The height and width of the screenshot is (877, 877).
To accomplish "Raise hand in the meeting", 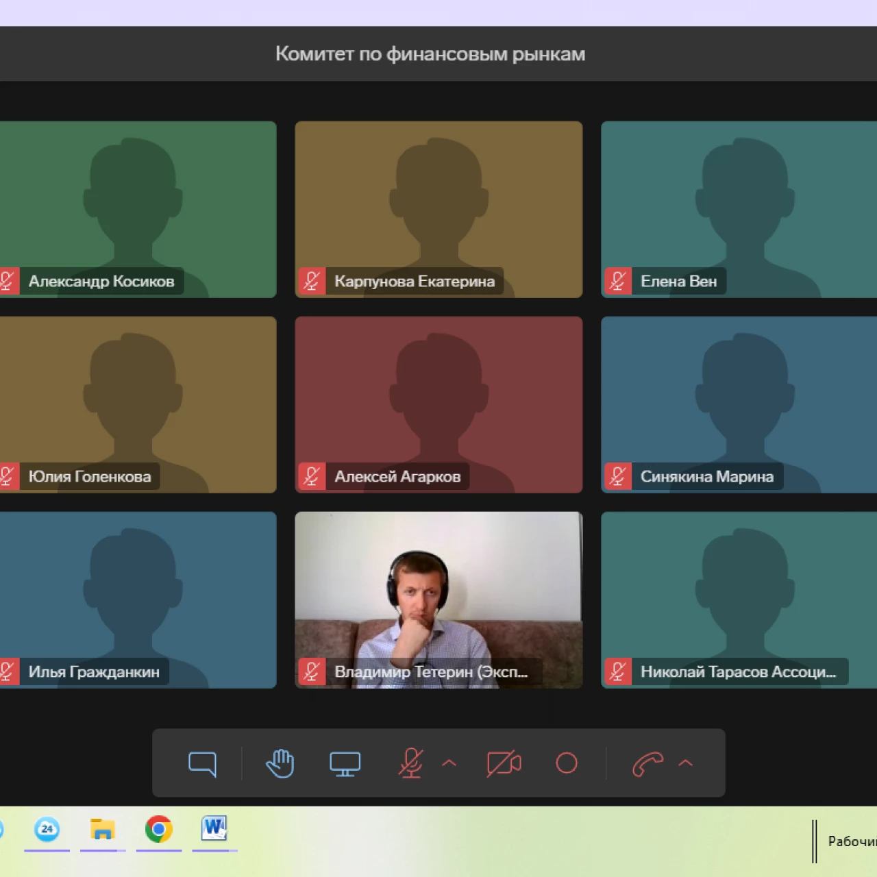I will point(280,763).
